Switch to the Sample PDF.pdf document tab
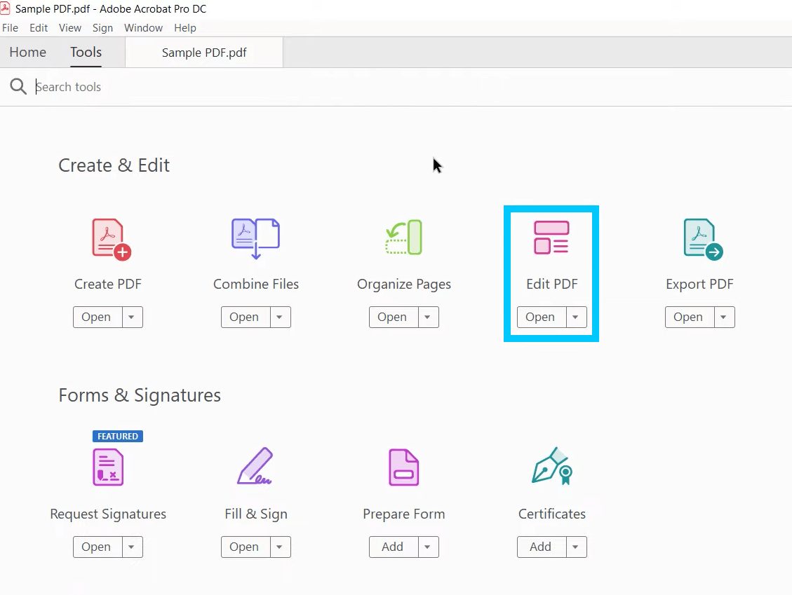The height and width of the screenshot is (595, 792). pyautogui.click(x=203, y=52)
